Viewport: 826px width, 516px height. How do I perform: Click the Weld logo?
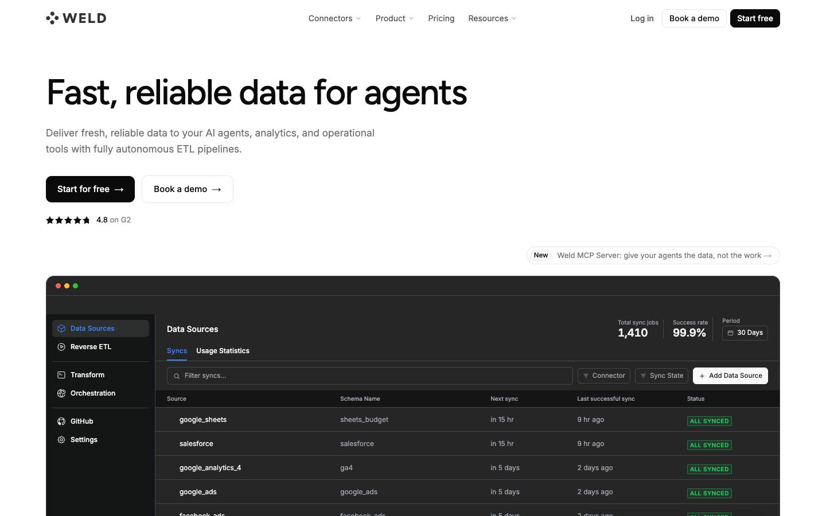click(x=76, y=18)
